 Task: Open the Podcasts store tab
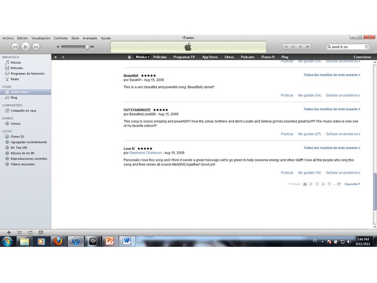pos(247,57)
